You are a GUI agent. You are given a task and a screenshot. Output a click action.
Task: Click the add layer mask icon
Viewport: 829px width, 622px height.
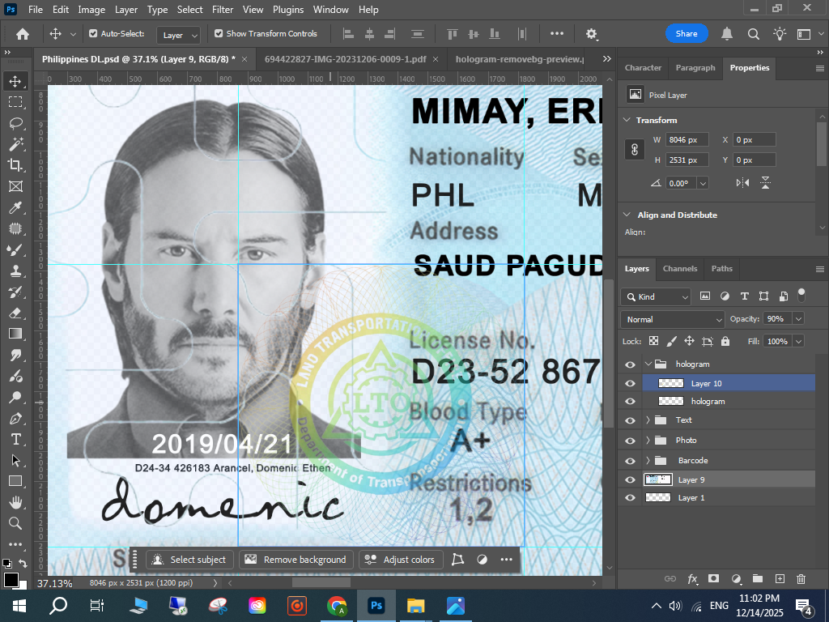[x=713, y=579]
